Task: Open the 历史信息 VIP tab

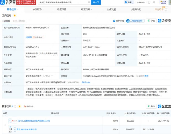Action: [159, 9]
